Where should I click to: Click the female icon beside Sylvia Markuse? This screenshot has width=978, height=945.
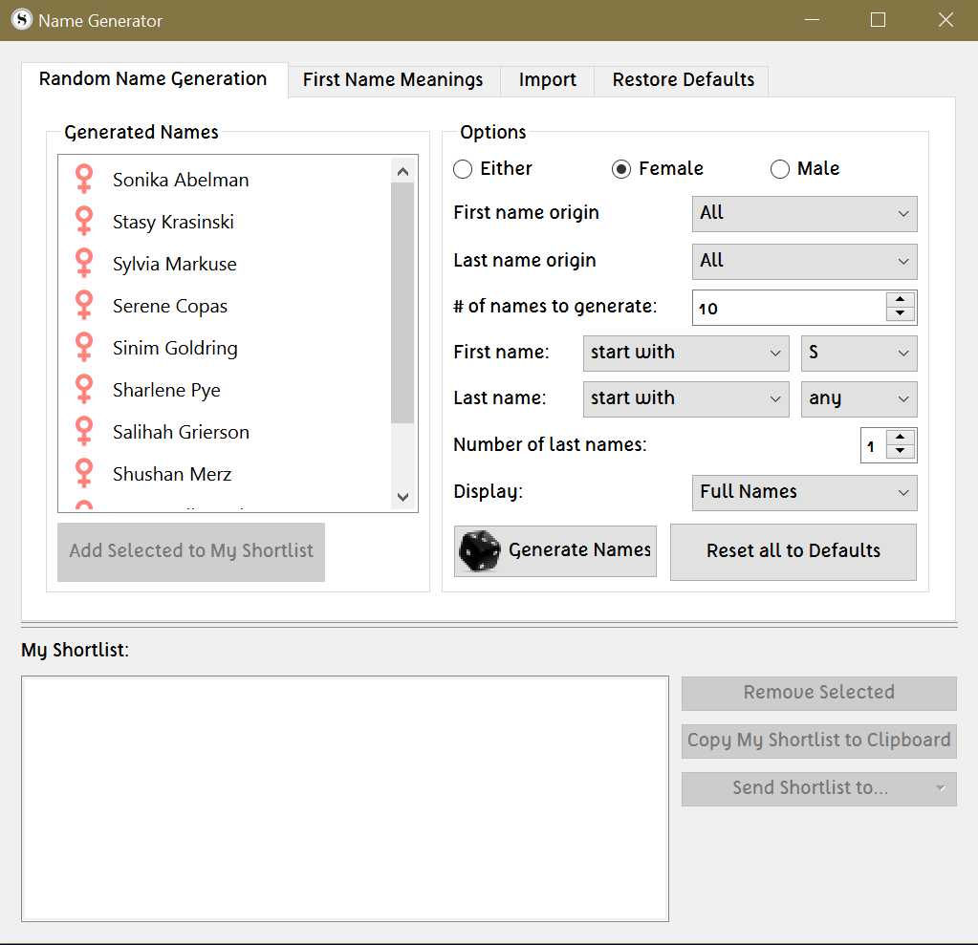(x=84, y=263)
